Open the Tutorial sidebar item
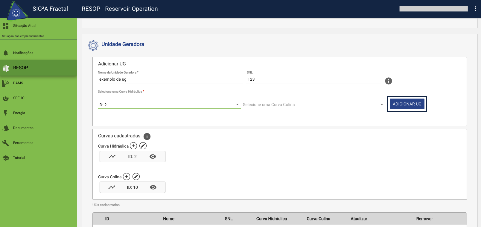481x227 pixels. pos(19,158)
